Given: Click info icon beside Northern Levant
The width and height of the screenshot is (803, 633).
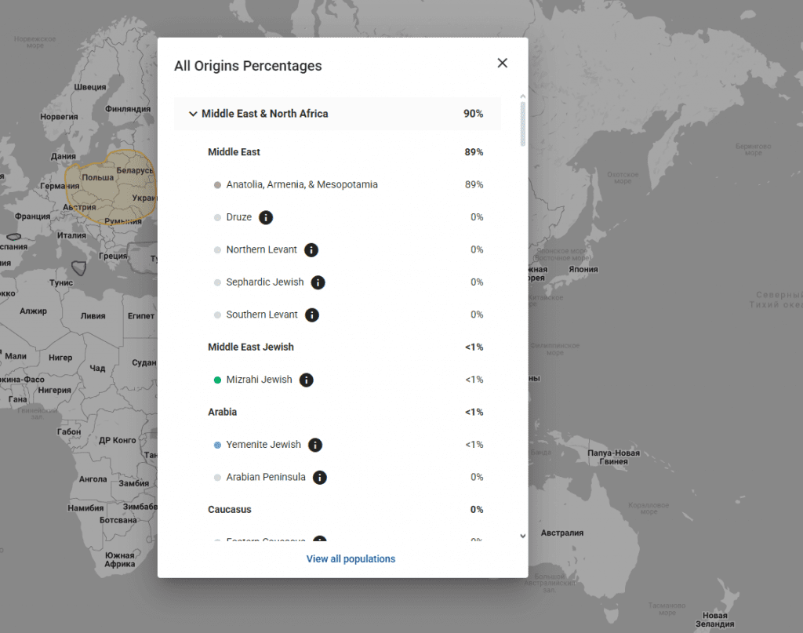Looking at the screenshot, I should (x=311, y=250).
